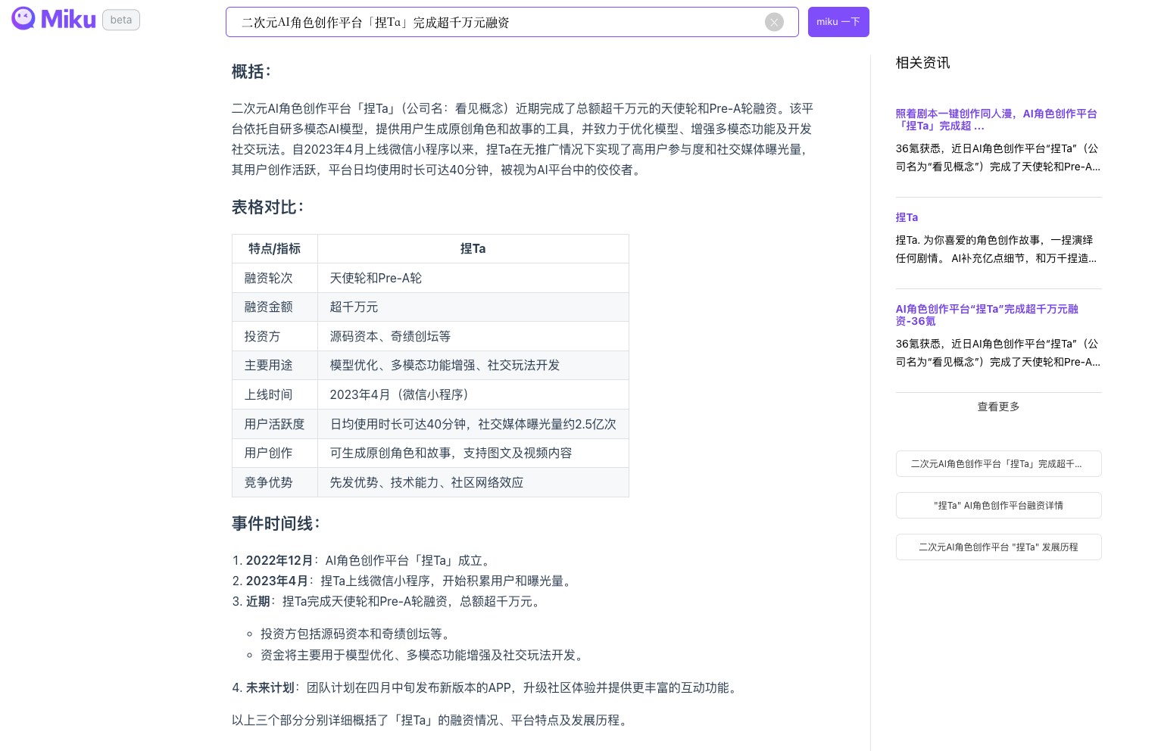Click '日均使用时长可达40分钟' cell
The width and height of the screenshot is (1161, 751).
click(473, 424)
